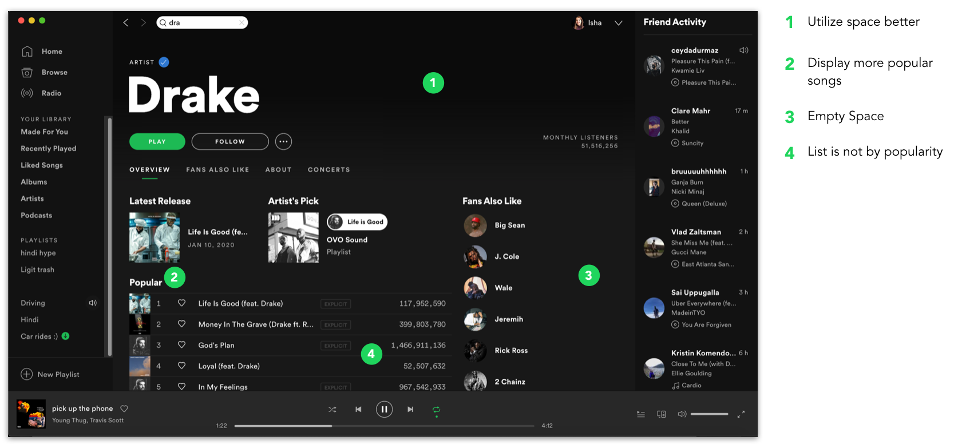
Task: Open Jeremih artist page
Action: (x=509, y=319)
